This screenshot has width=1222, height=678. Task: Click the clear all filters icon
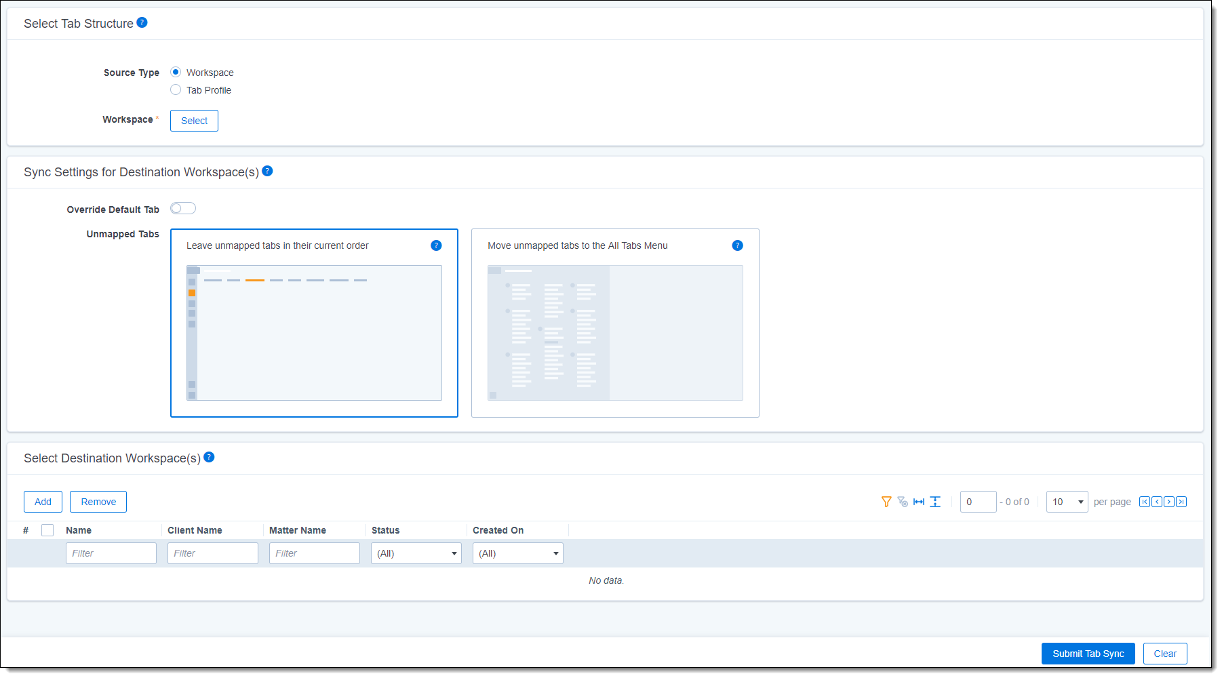tap(903, 502)
